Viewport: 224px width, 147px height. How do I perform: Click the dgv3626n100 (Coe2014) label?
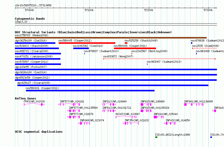click(31, 72)
